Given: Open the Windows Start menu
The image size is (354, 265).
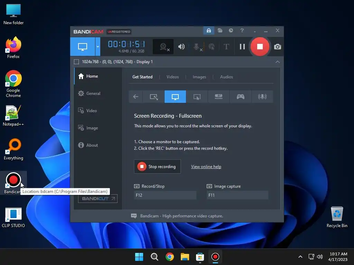Looking at the screenshot, I should tap(139, 257).
